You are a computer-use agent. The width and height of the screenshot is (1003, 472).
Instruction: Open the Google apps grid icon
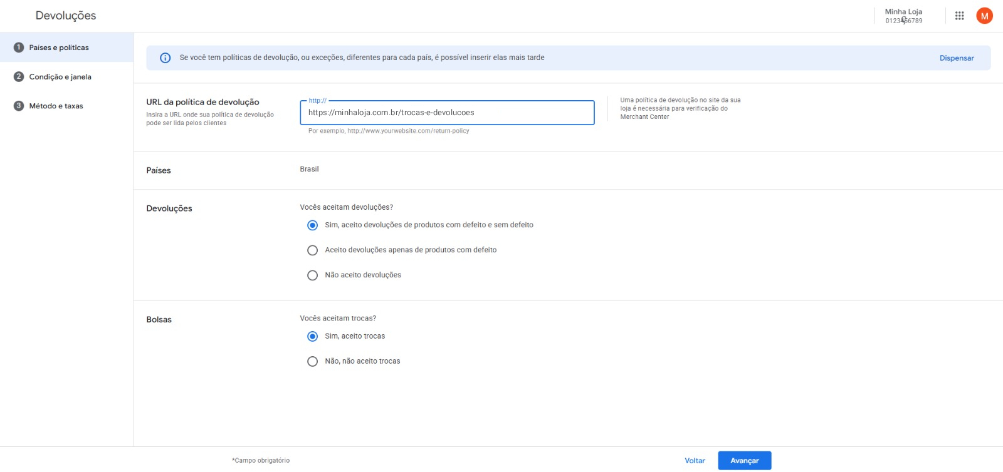pyautogui.click(x=959, y=16)
